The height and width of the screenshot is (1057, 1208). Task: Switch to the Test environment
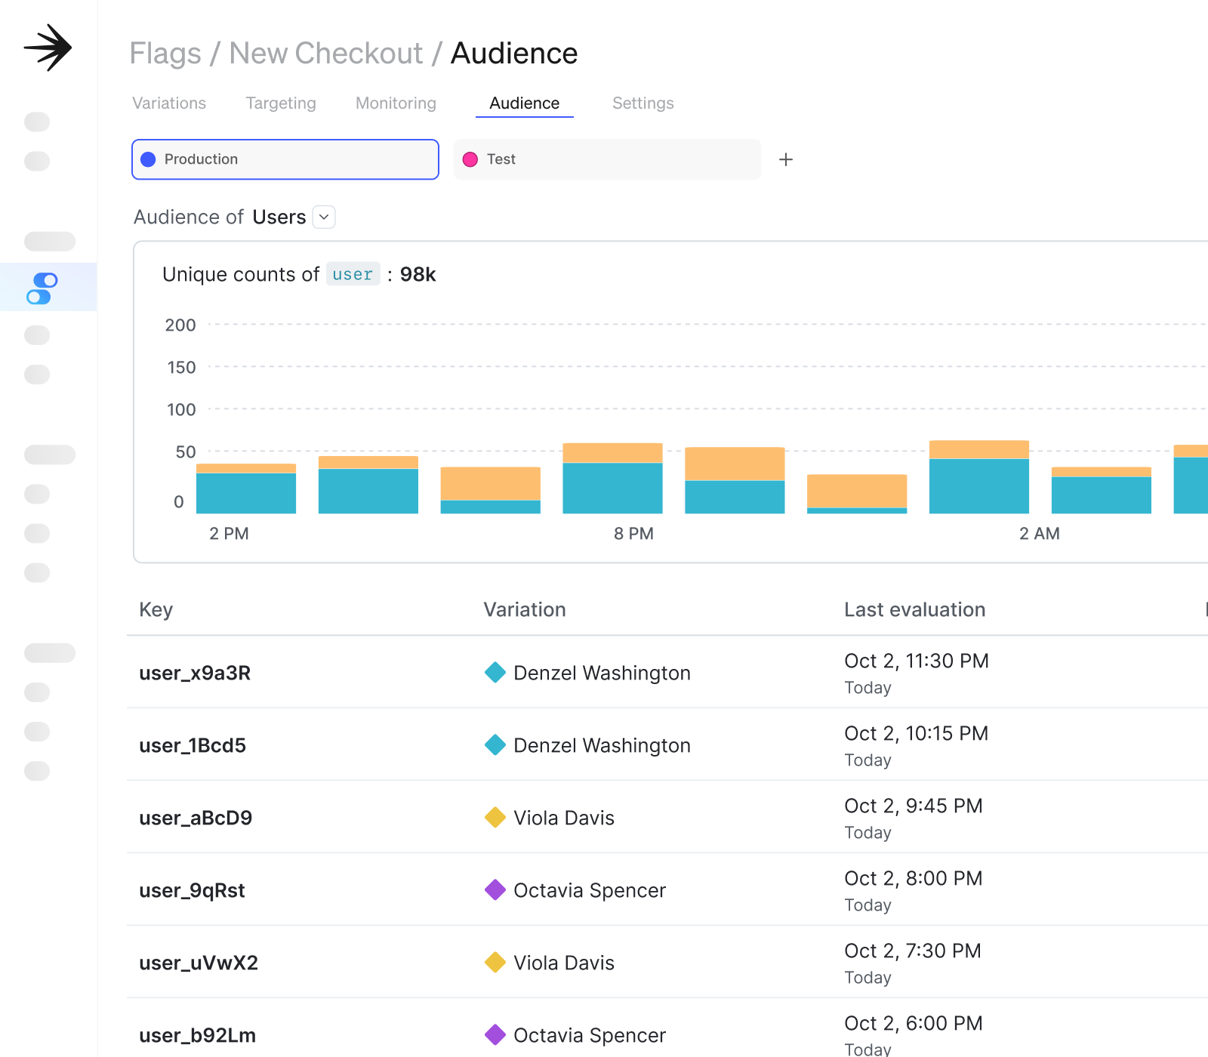(x=607, y=159)
